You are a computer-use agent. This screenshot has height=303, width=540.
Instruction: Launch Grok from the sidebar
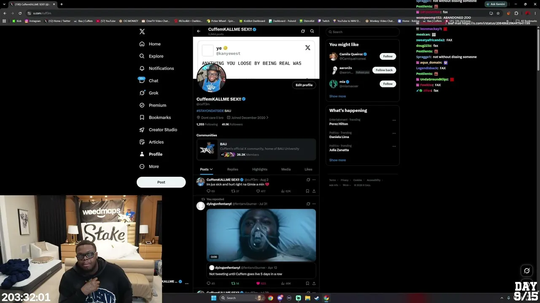pyautogui.click(x=148, y=93)
